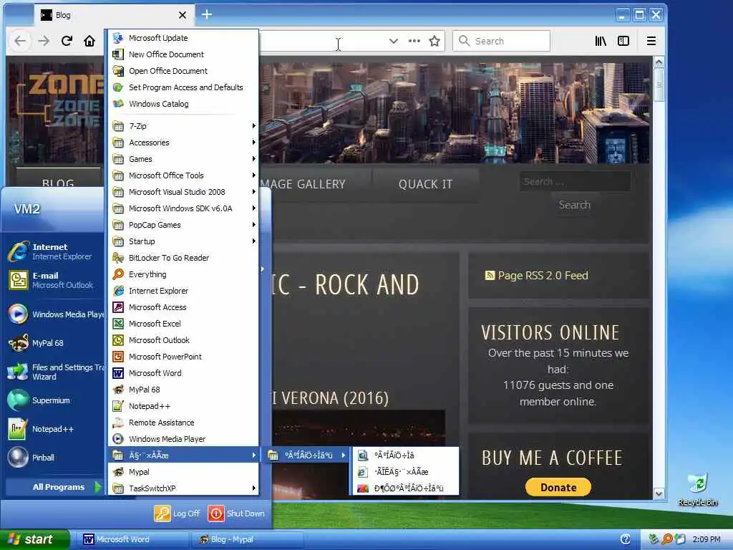Bookmark the page with the star icon

435,41
